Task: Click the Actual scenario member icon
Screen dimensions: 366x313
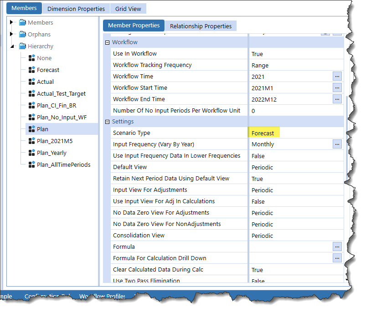Action: coord(32,82)
